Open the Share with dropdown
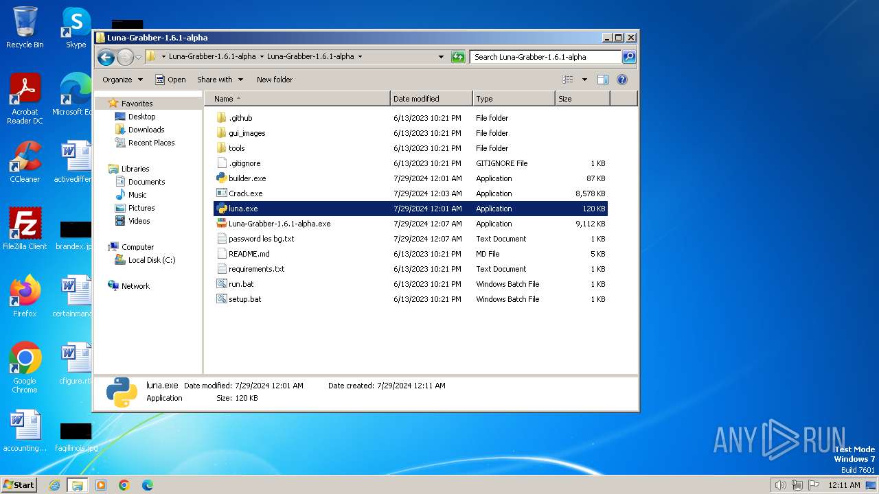 [220, 80]
